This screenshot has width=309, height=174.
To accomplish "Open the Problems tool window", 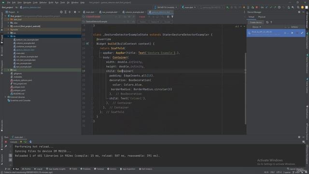I will coord(85,169).
